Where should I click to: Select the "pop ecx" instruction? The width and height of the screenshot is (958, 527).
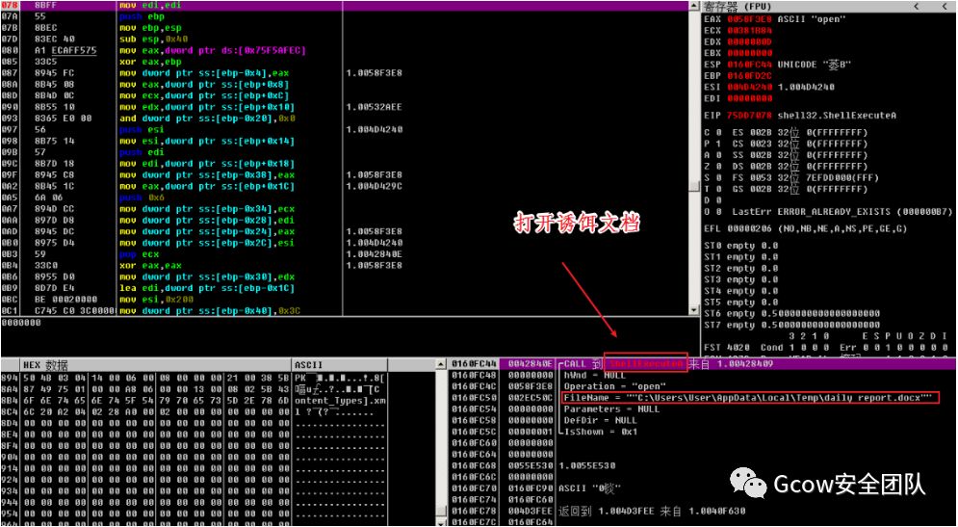pos(140,254)
